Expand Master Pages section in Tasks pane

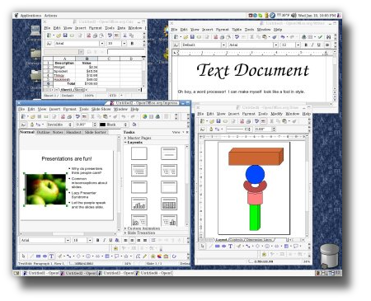pos(138,138)
